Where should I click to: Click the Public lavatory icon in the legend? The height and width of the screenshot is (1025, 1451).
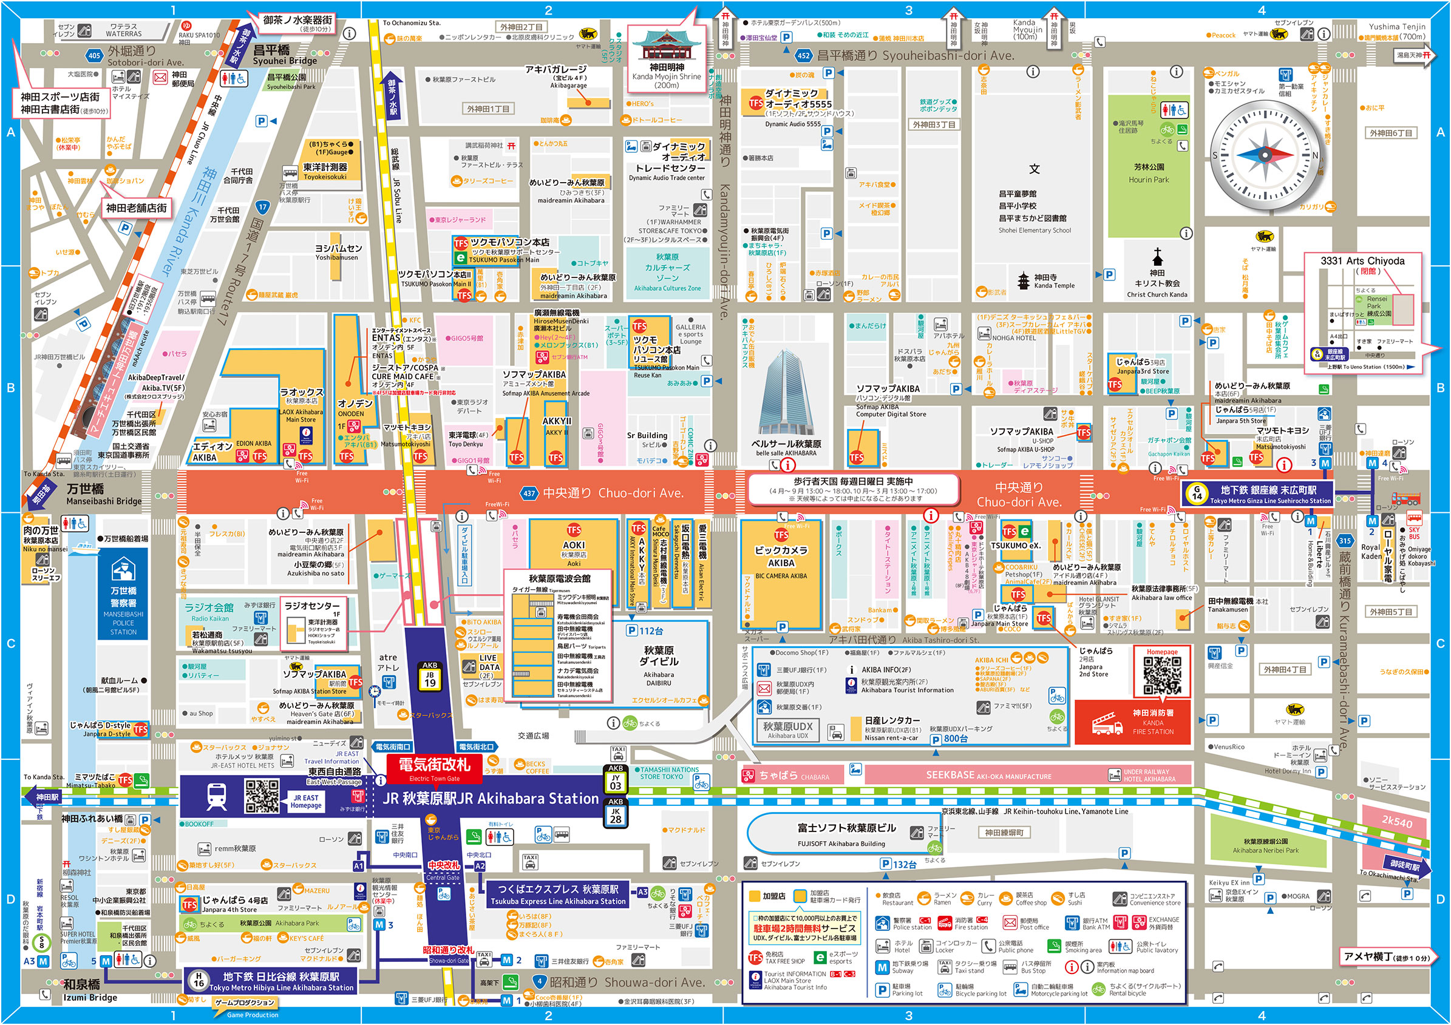point(1120,946)
